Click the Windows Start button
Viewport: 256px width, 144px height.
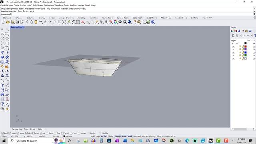click(x=4, y=141)
